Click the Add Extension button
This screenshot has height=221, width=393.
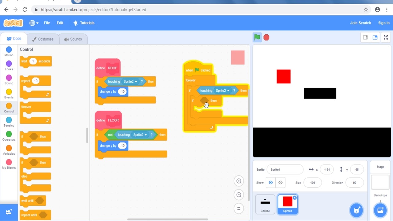9,212
